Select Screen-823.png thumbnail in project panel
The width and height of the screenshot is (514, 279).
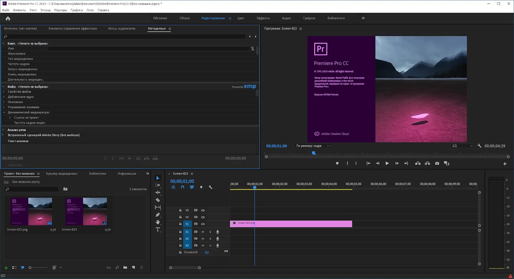31,212
